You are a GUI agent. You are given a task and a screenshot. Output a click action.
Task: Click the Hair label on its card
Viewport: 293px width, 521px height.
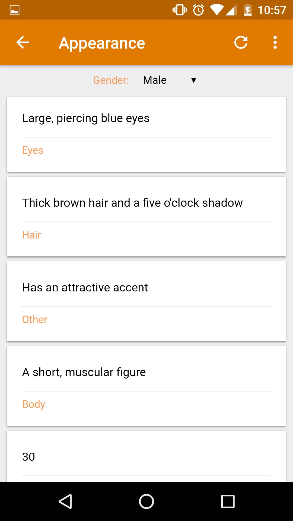pos(31,235)
